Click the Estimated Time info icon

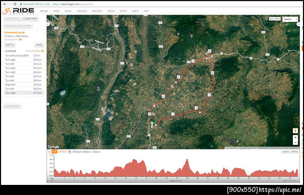pyautogui.click(x=21, y=39)
